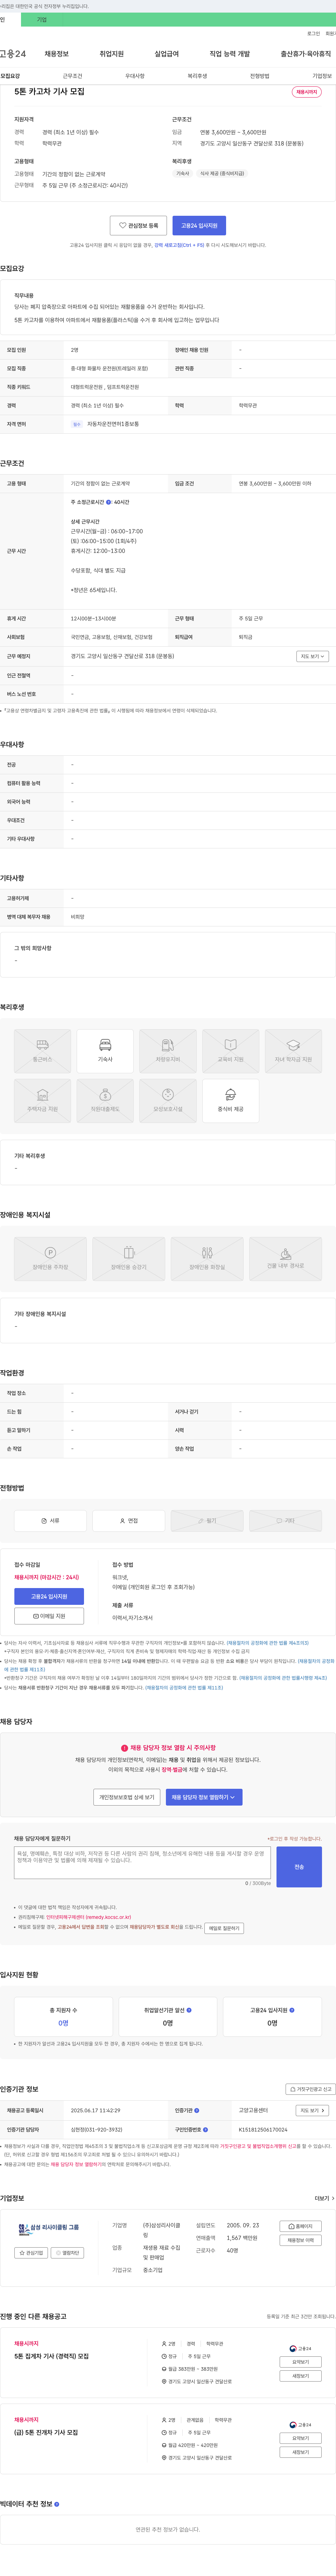Click 직업알선기관 알선 info icon
Screen dimensions: 336x2576
pyautogui.click(x=189, y=2010)
